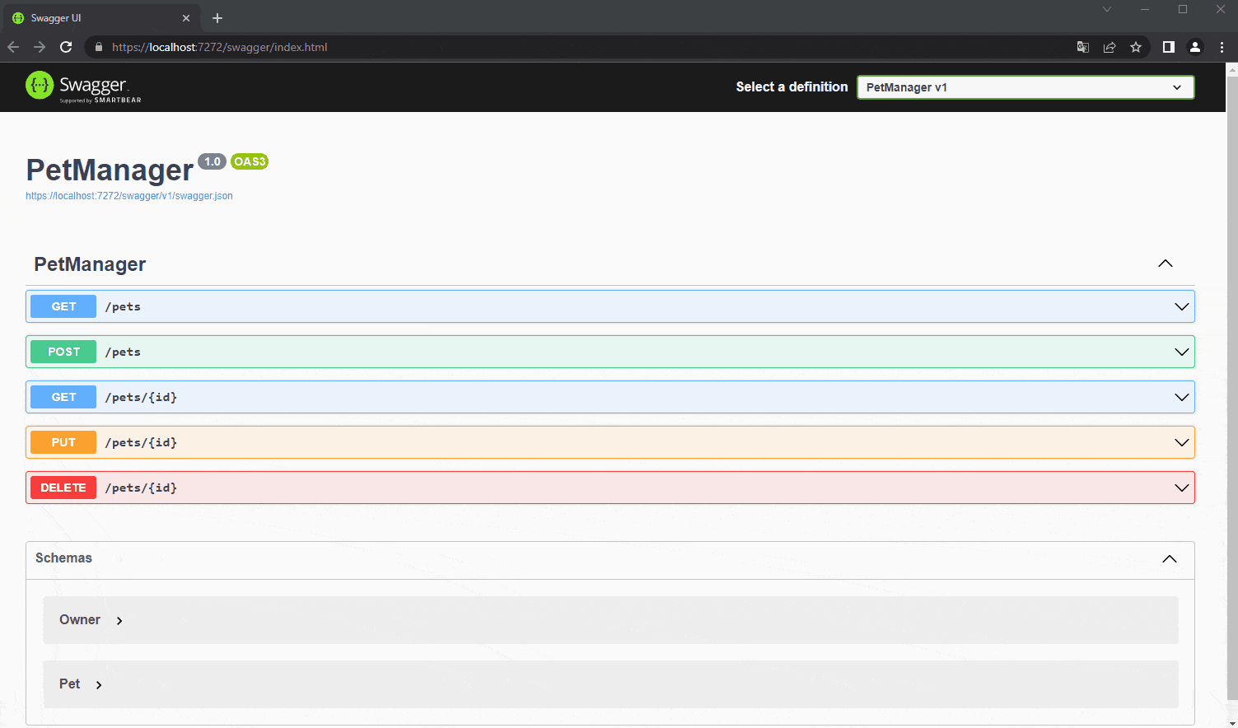This screenshot has width=1238, height=728.
Task: Click the /pets path of POST row
Action: pyautogui.click(x=123, y=352)
